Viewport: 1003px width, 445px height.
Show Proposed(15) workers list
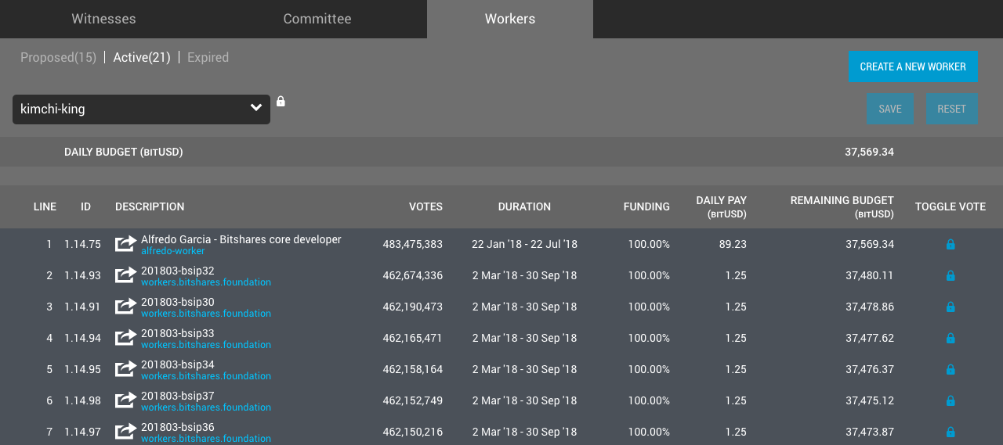(58, 58)
